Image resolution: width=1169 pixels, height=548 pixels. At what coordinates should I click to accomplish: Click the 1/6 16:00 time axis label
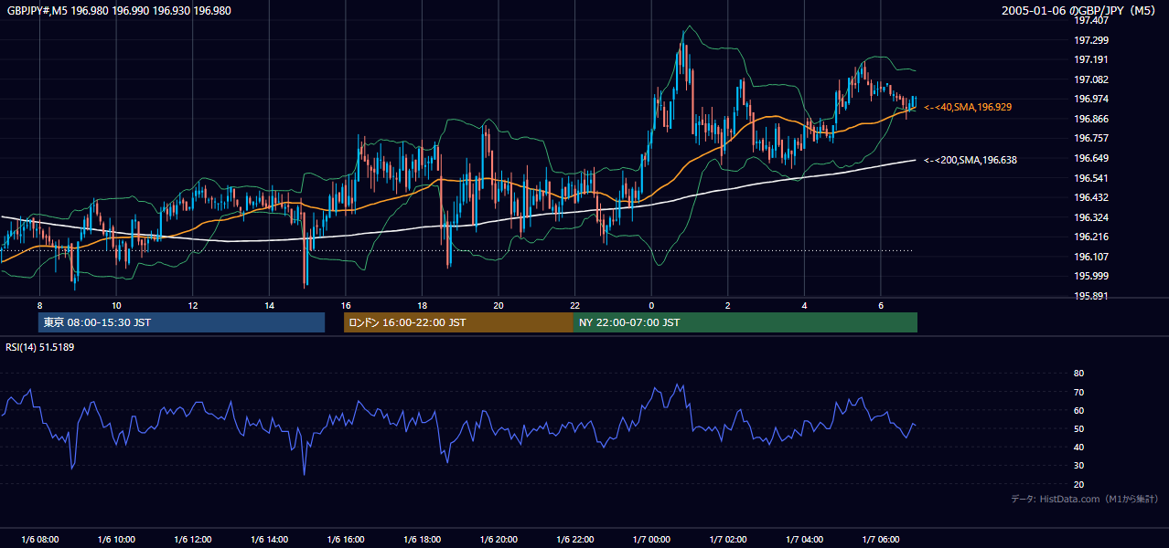345,540
